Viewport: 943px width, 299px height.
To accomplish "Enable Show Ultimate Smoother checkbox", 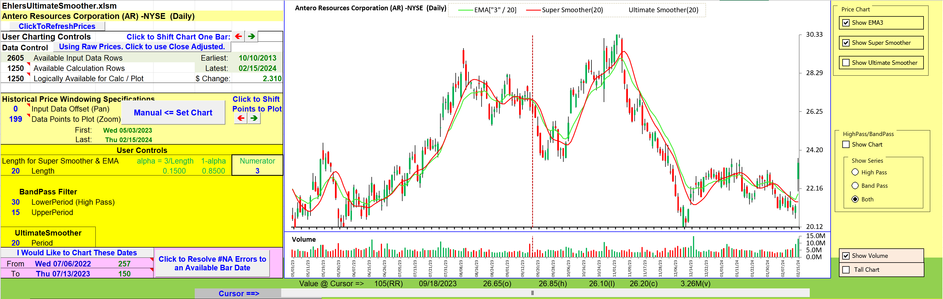I will [x=846, y=63].
